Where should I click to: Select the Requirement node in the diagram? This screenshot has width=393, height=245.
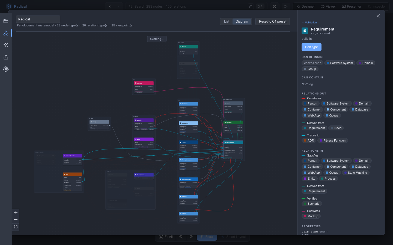[233, 149]
